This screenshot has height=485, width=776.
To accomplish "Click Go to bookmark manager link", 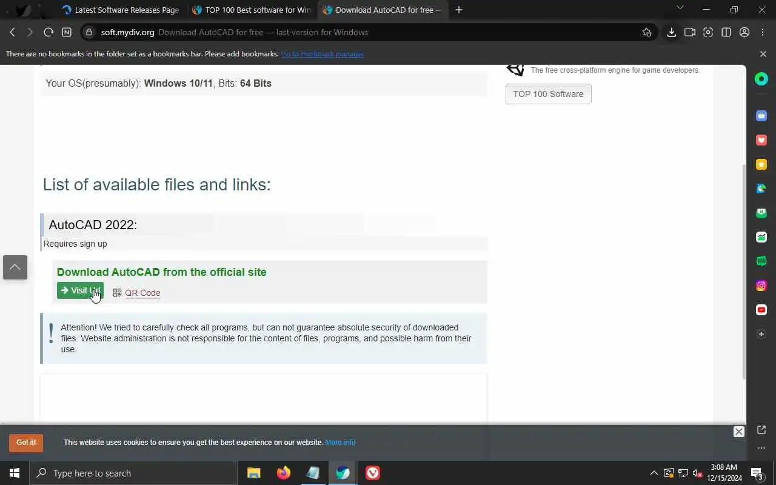I will [322, 54].
